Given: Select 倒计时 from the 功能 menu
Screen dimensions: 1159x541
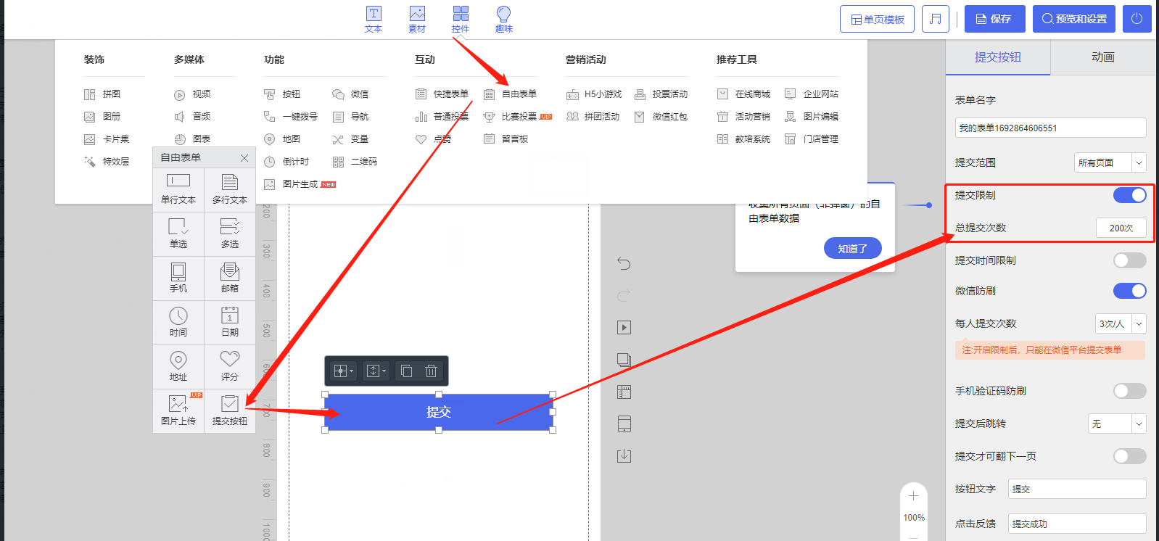Looking at the screenshot, I should [286, 162].
